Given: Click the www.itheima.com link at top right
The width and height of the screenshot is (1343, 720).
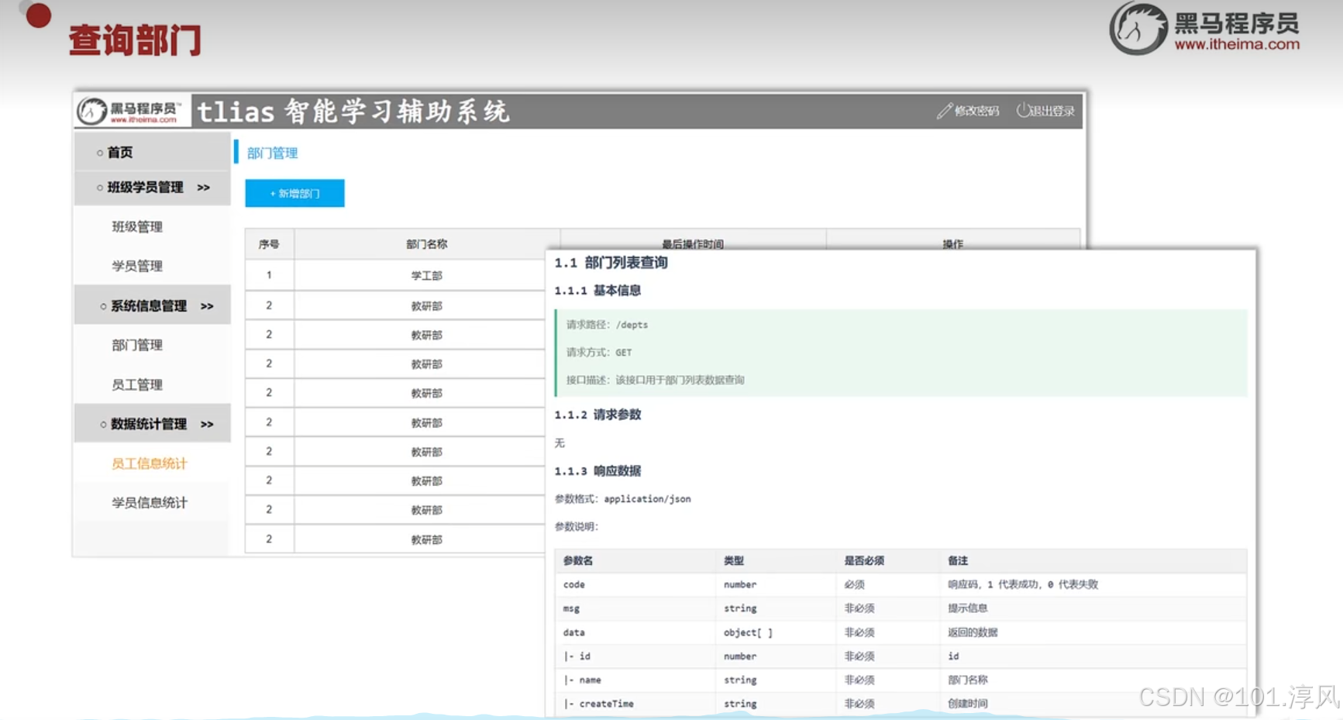Looking at the screenshot, I should 1237,44.
